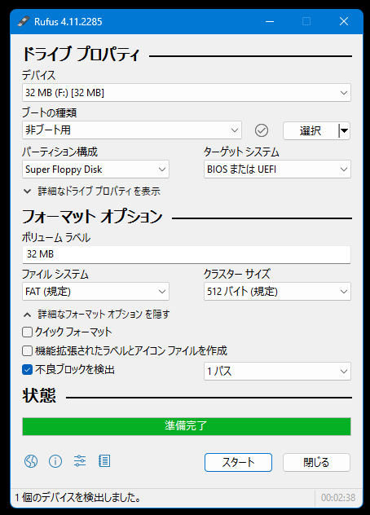Screen dimensions: 370x515
Task: Open the ブートの種類 dropdown
Action: point(132,130)
